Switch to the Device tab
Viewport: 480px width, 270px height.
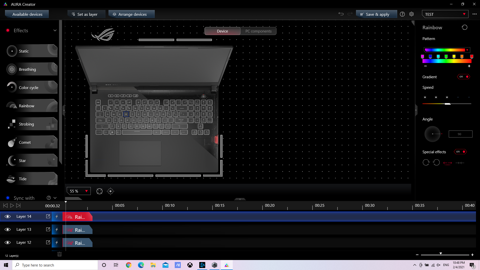click(x=222, y=31)
